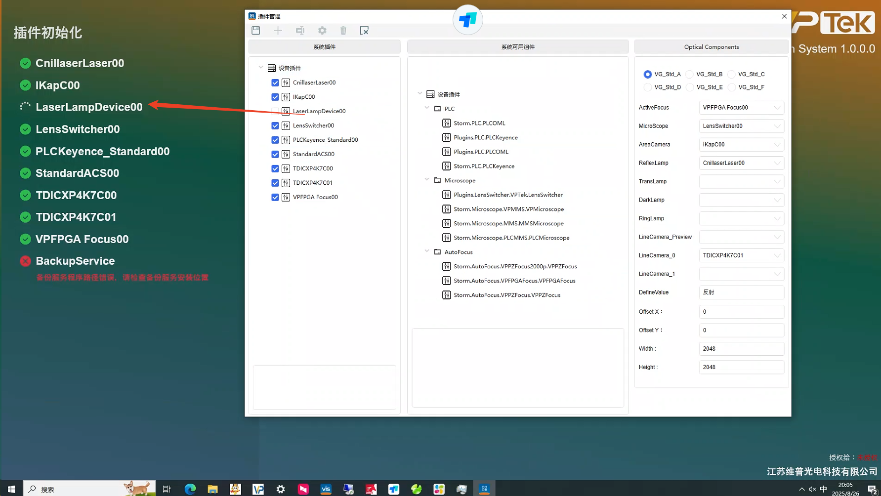Click the rename plugin toolbar icon
881x496 pixels.
click(300, 31)
